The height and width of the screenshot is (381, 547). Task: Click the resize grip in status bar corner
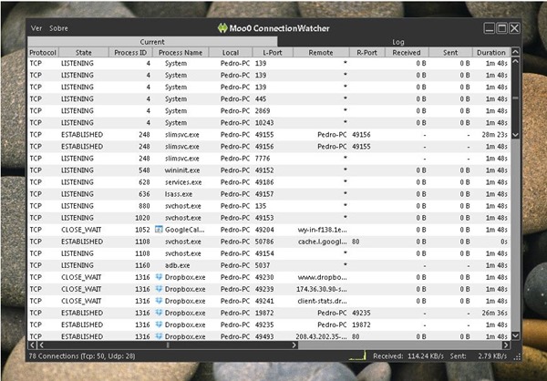coord(517,356)
